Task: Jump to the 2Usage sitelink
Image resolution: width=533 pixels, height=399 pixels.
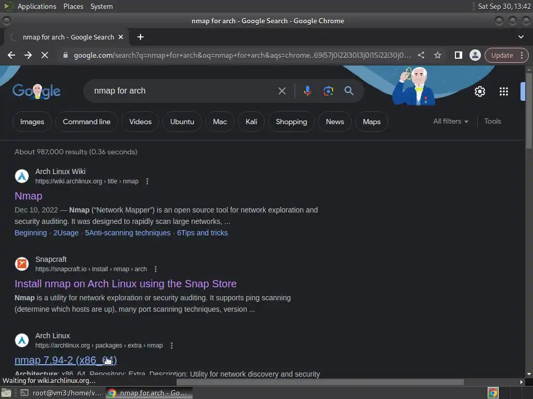Action: [66, 233]
